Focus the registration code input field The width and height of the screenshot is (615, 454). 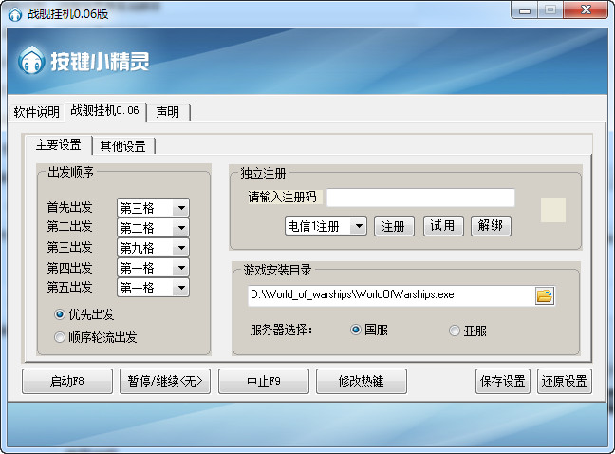[x=420, y=198]
